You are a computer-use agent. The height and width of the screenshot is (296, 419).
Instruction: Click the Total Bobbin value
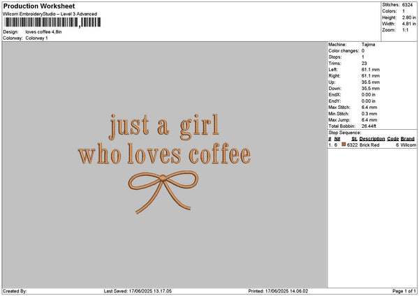click(370, 126)
